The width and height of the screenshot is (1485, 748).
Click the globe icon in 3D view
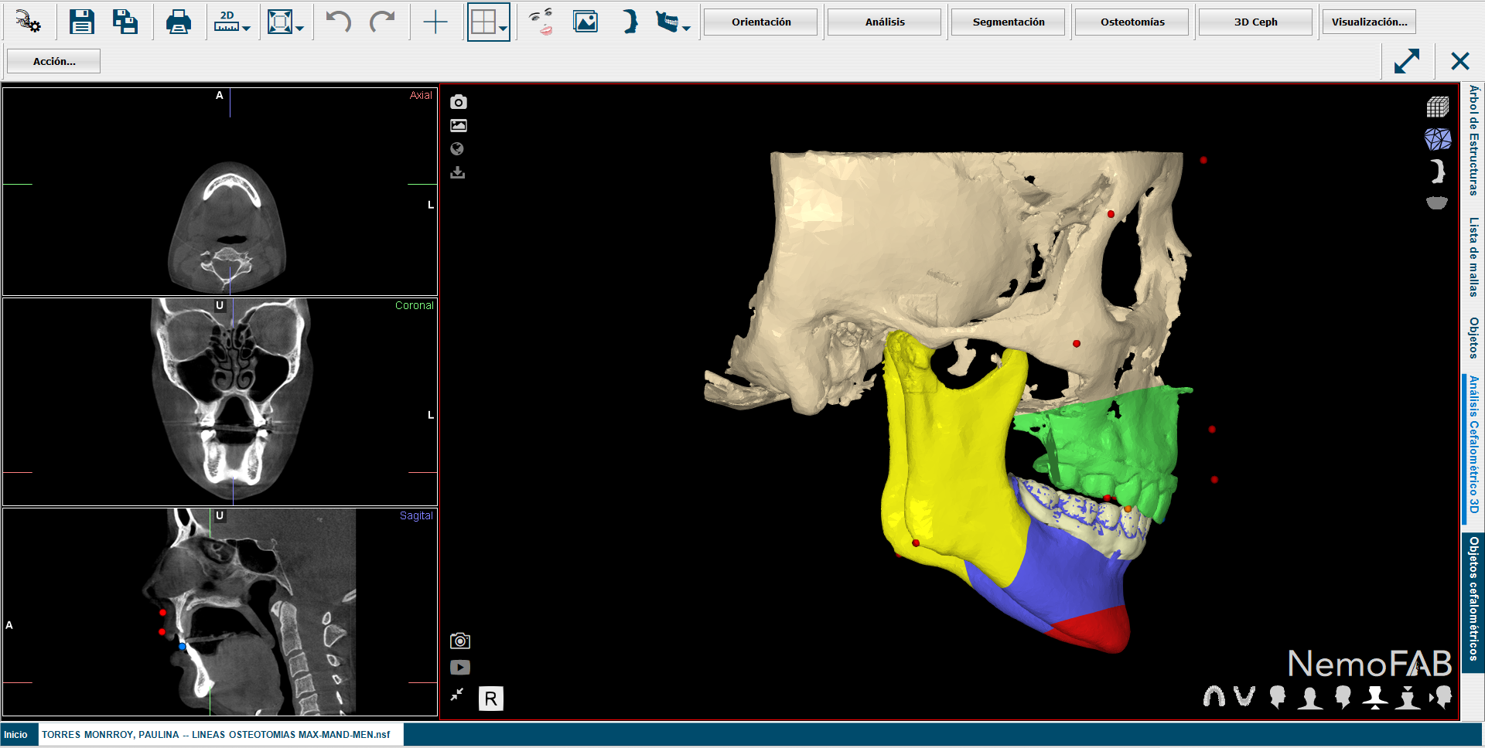[x=457, y=149]
